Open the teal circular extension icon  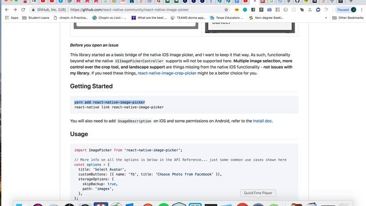245,10
